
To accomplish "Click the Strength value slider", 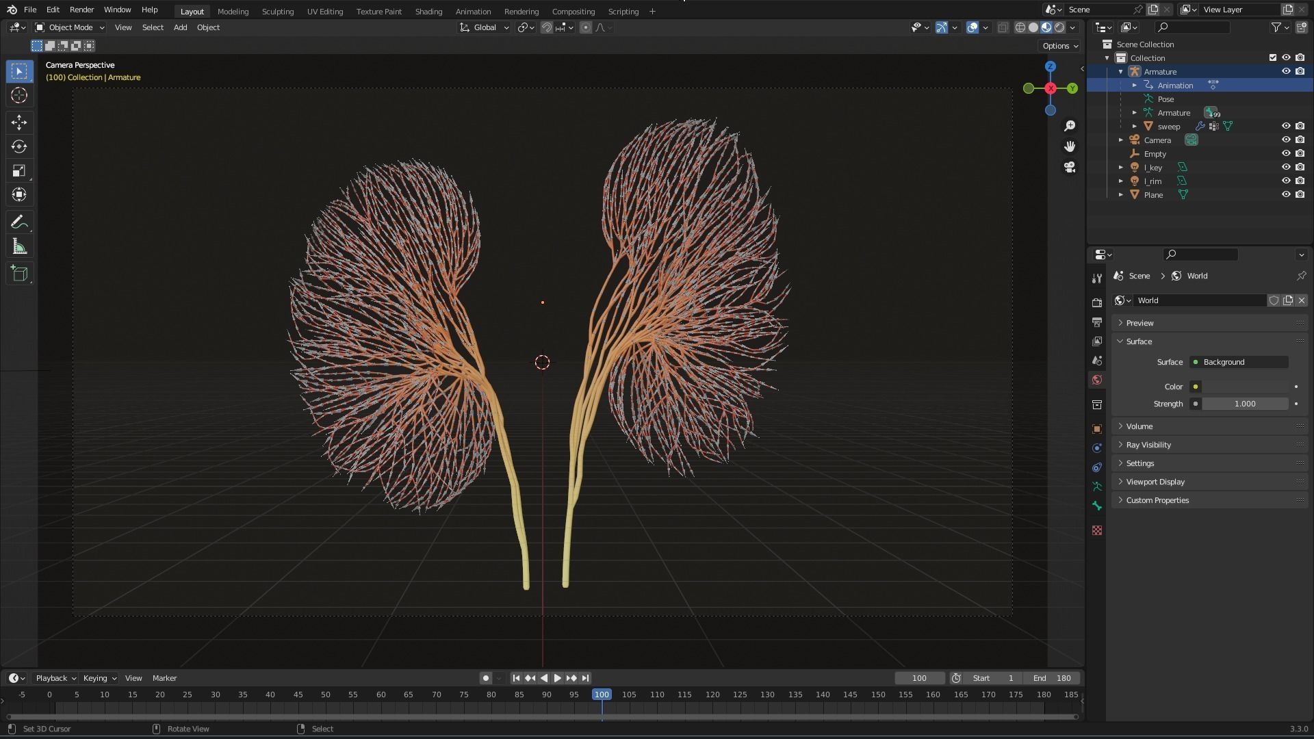I will pyautogui.click(x=1246, y=404).
